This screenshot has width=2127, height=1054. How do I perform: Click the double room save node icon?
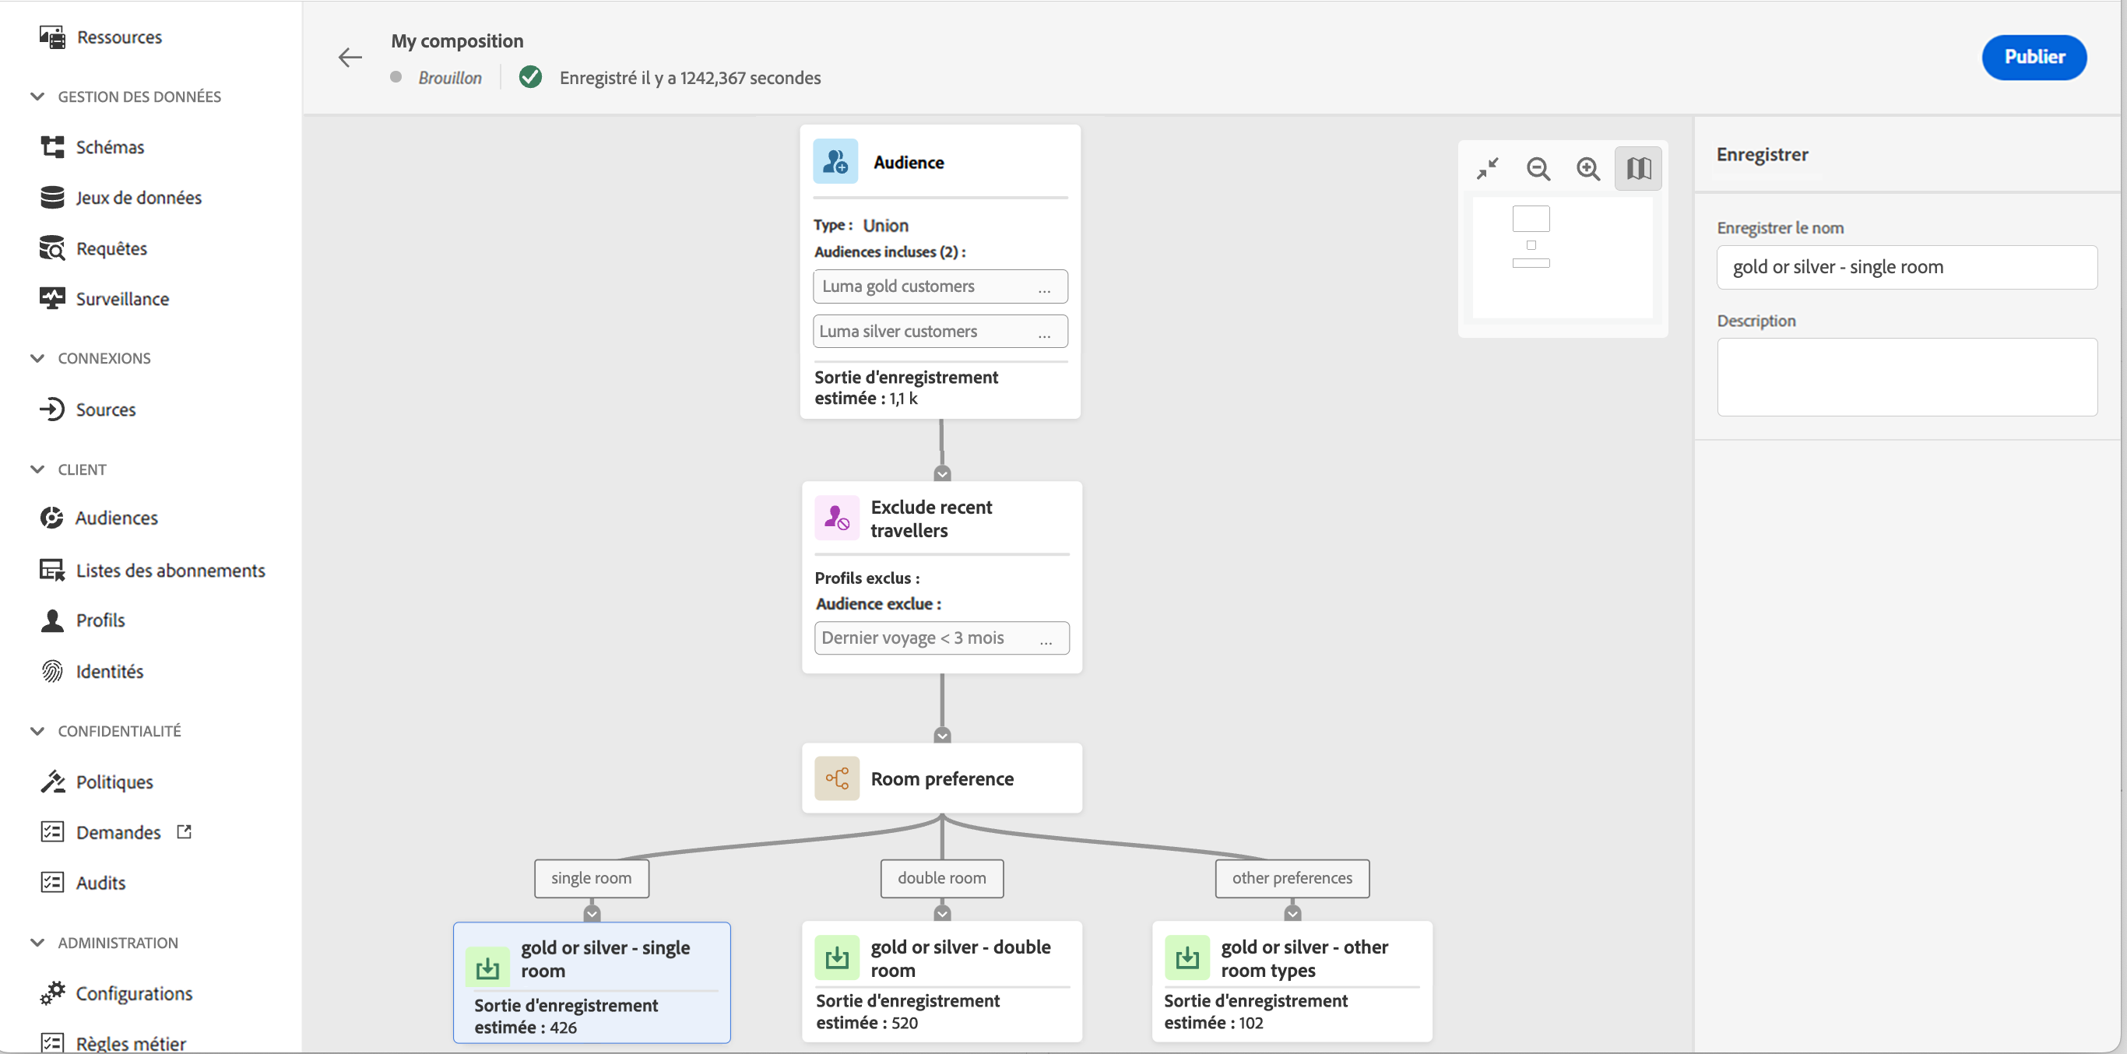(x=836, y=957)
